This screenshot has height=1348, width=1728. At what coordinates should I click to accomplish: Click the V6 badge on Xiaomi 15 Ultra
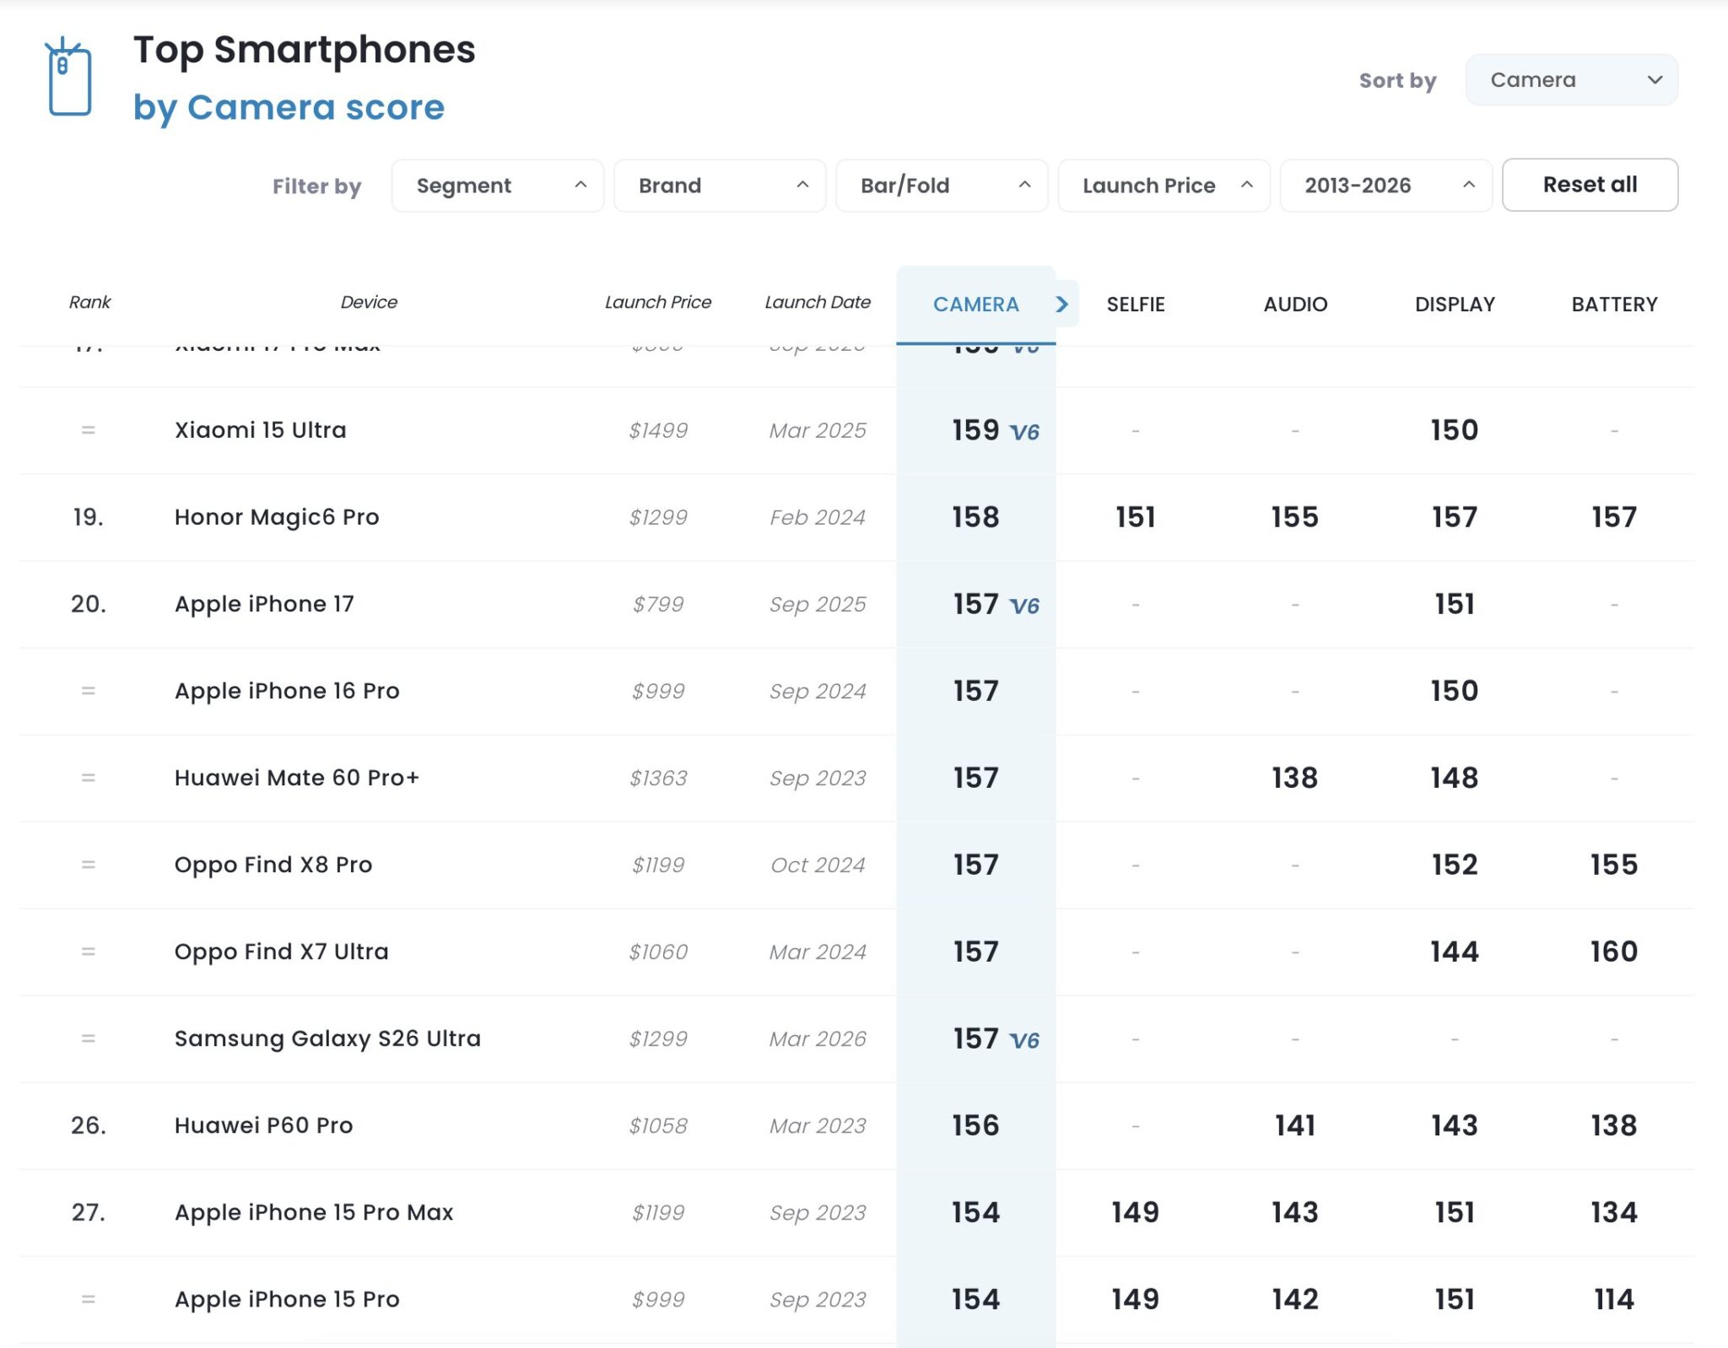coord(1024,433)
